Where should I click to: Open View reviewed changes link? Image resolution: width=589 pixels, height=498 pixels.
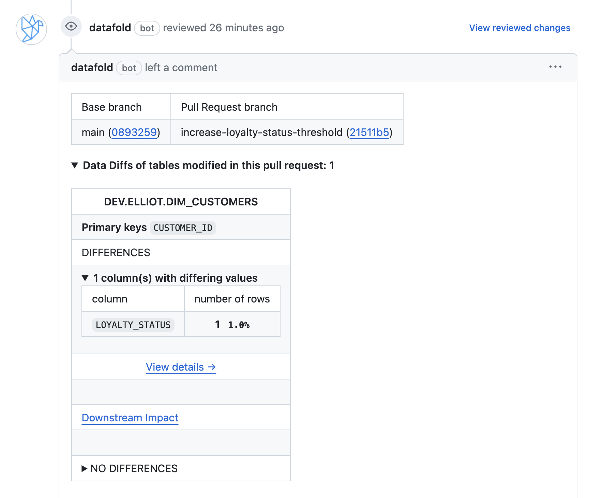click(x=520, y=28)
